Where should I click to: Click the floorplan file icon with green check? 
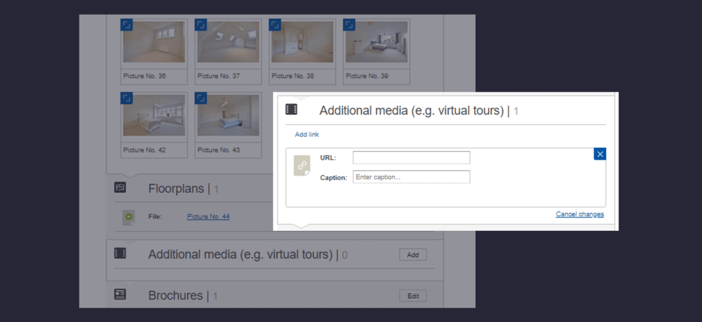[x=129, y=217]
